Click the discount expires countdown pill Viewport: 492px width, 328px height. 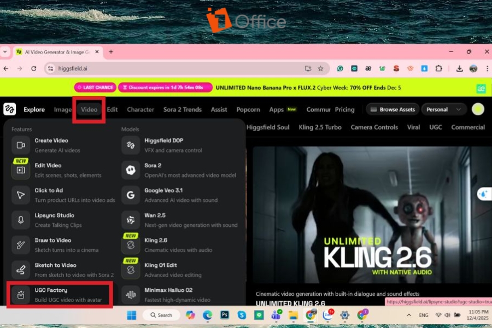coord(165,87)
